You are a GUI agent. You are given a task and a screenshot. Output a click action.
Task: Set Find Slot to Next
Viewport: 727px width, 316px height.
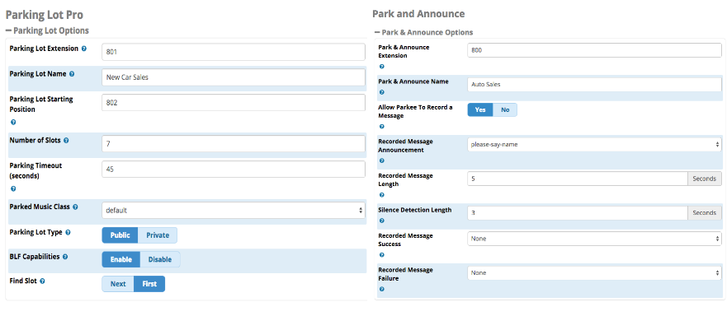[x=118, y=284]
